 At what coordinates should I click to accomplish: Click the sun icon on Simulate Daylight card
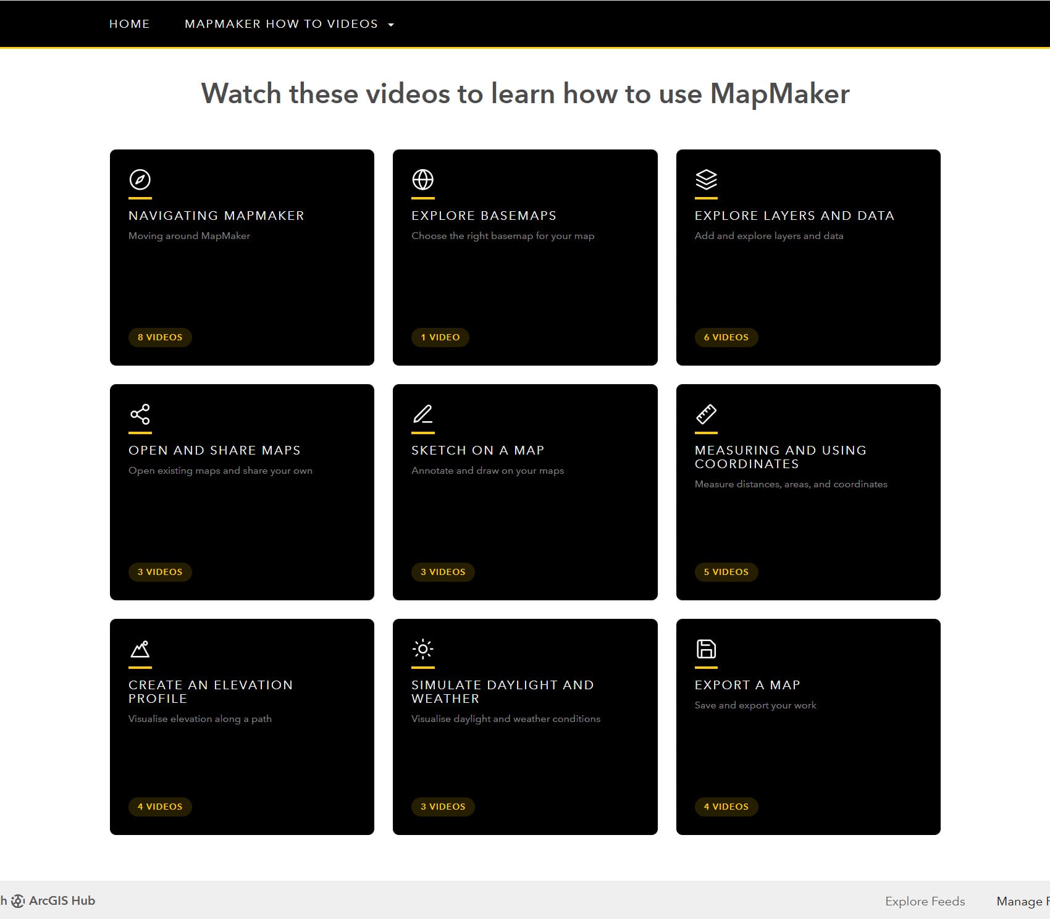pyautogui.click(x=423, y=649)
